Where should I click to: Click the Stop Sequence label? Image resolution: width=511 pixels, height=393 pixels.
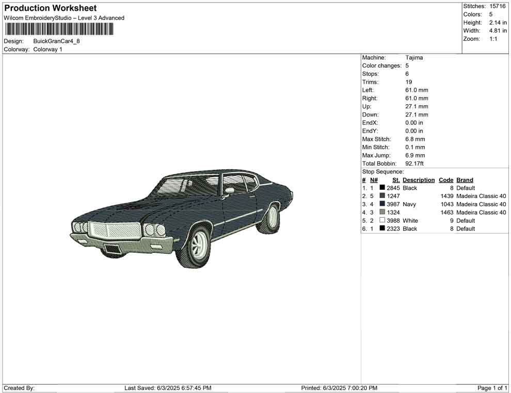(383, 172)
